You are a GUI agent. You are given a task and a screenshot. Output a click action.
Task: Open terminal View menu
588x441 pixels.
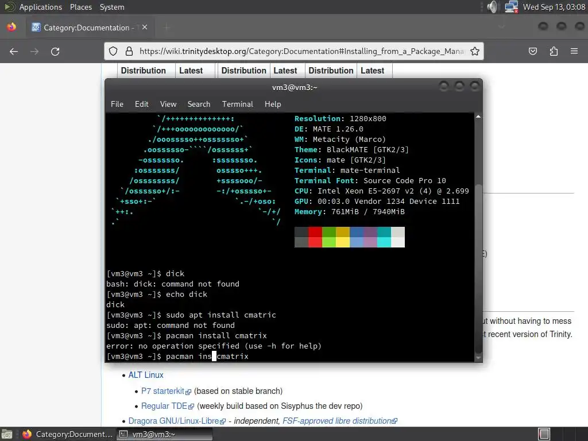click(x=168, y=105)
